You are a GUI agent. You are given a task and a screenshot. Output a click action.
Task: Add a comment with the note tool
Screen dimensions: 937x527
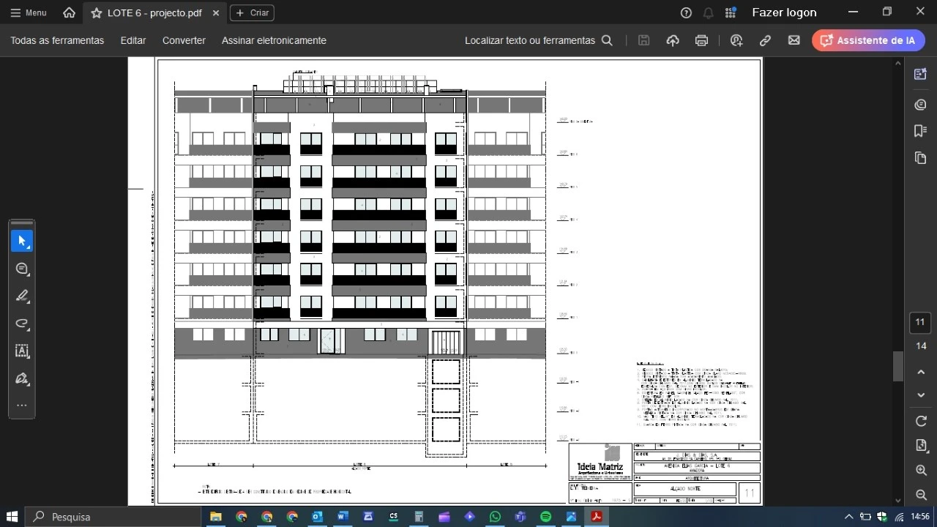coord(22,269)
